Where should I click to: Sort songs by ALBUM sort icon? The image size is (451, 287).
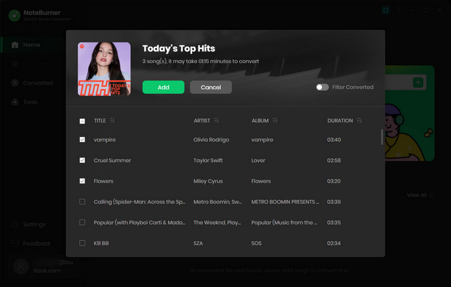[x=275, y=120]
